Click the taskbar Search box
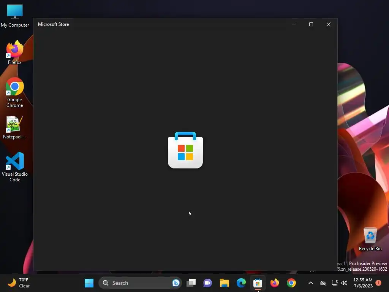This screenshot has height=292, width=389. click(140, 283)
